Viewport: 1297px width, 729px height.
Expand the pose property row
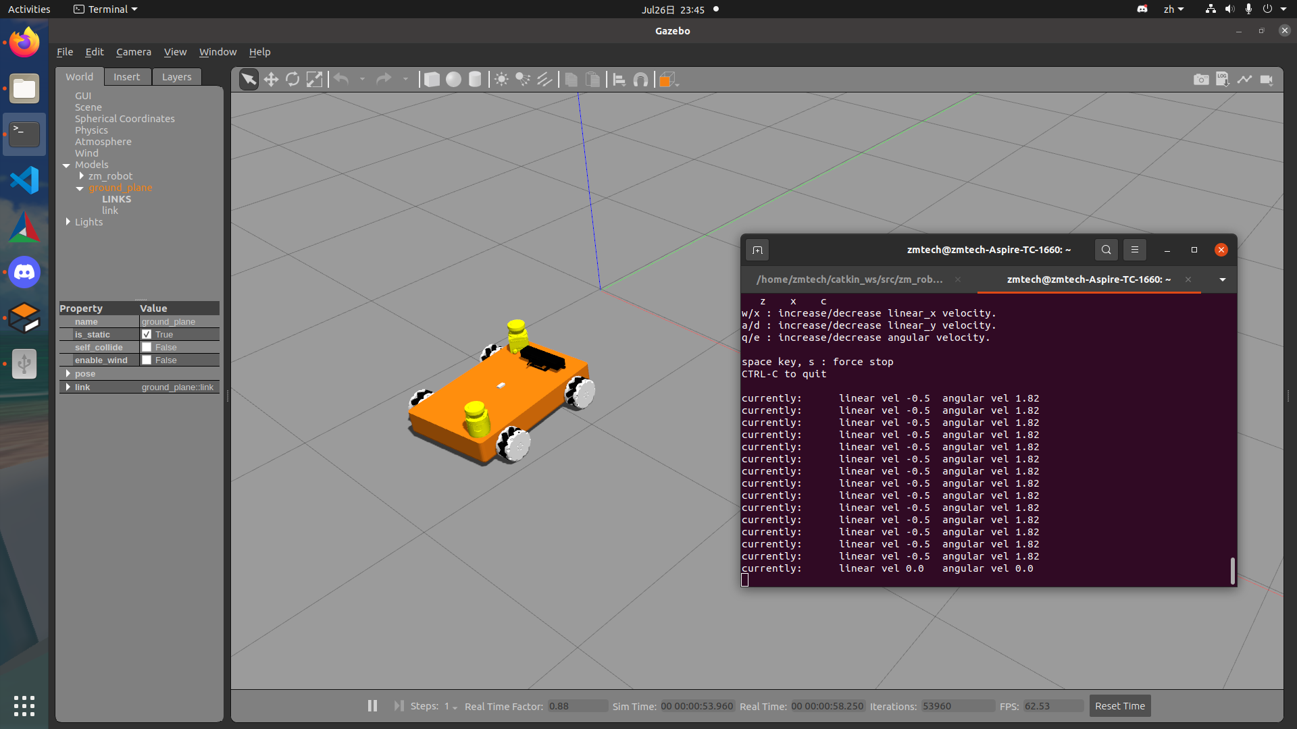click(68, 373)
